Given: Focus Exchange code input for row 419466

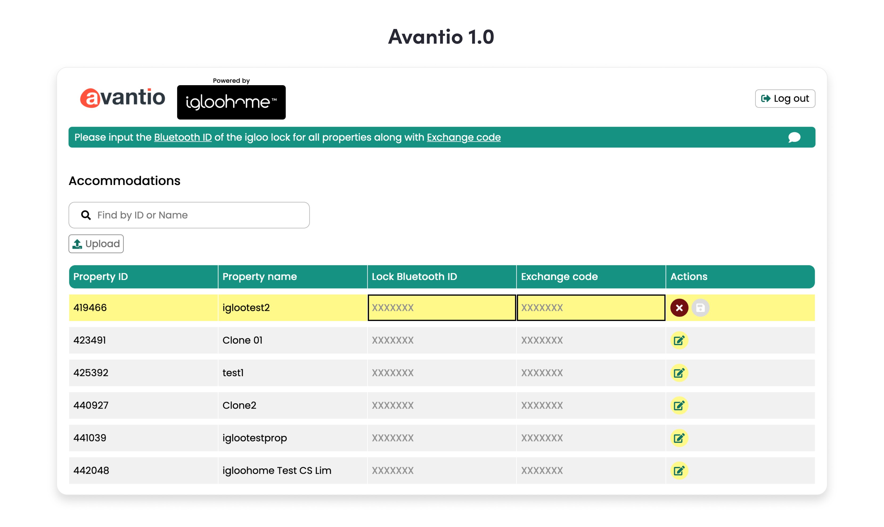Looking at the screenshot, I should pos(591,307).
